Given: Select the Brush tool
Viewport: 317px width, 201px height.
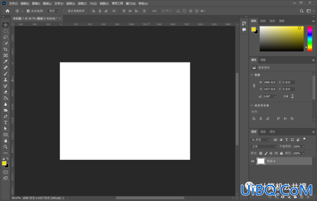Looking at the screenshot, I should (5, 74).
